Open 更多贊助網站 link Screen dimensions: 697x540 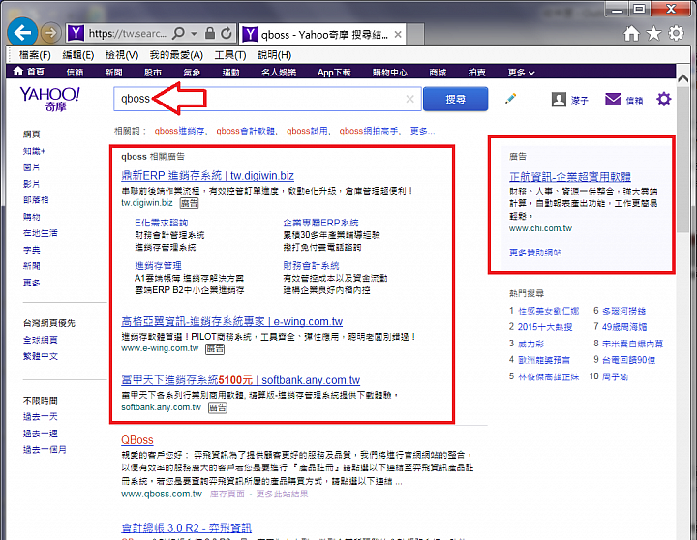(x=535, y=253)
